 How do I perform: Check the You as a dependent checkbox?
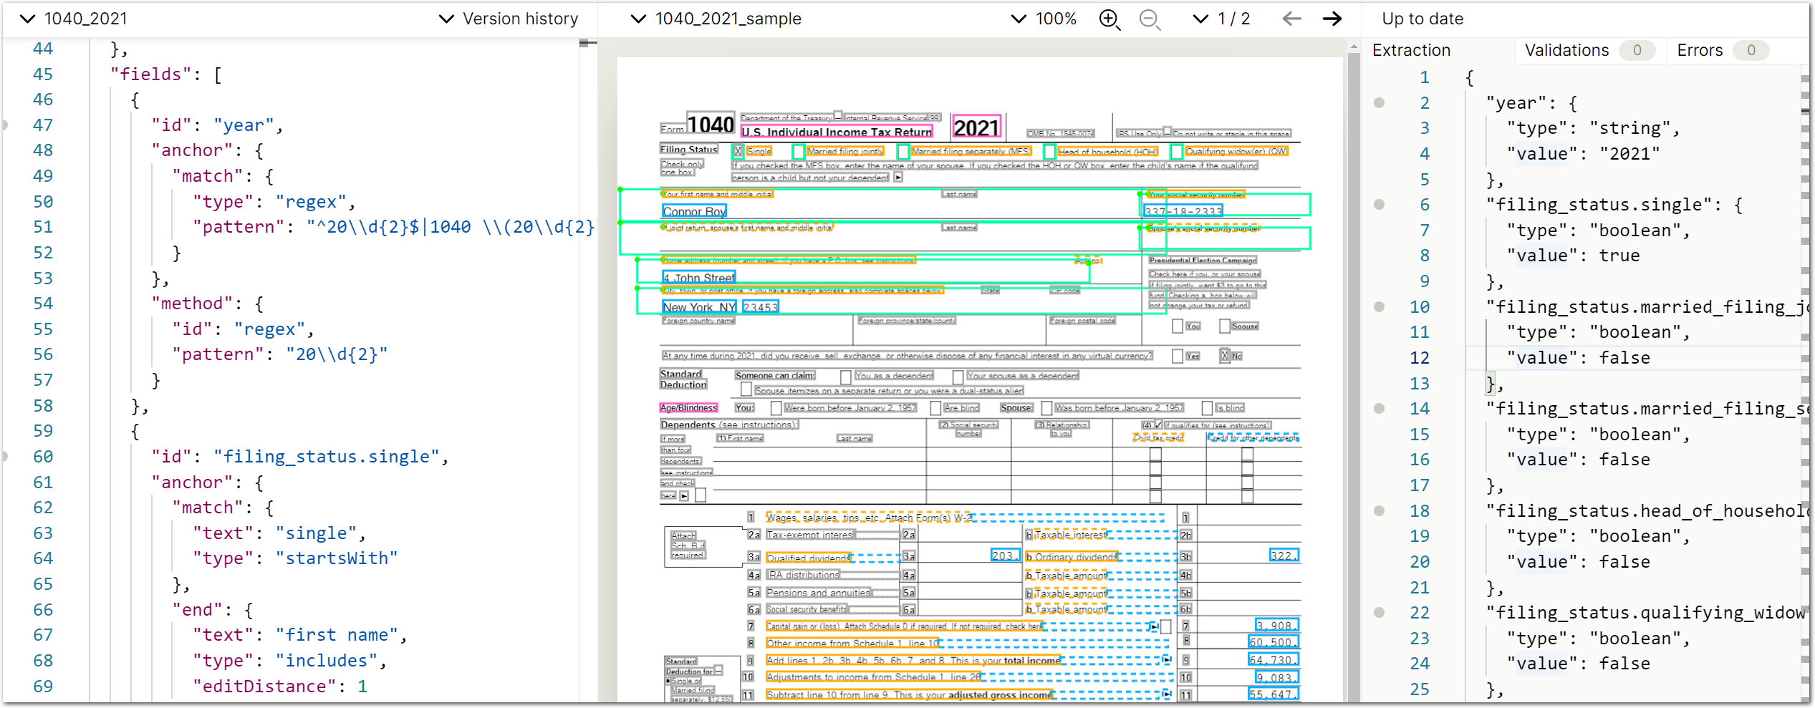point(846,376)
